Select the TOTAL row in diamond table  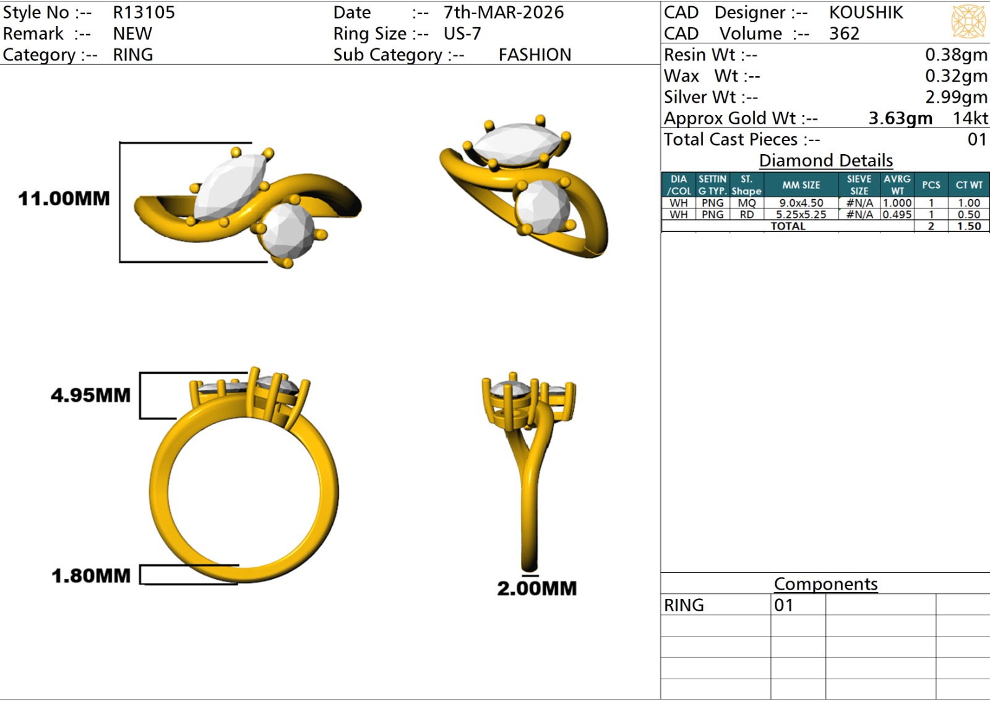[x=788, y=226]
